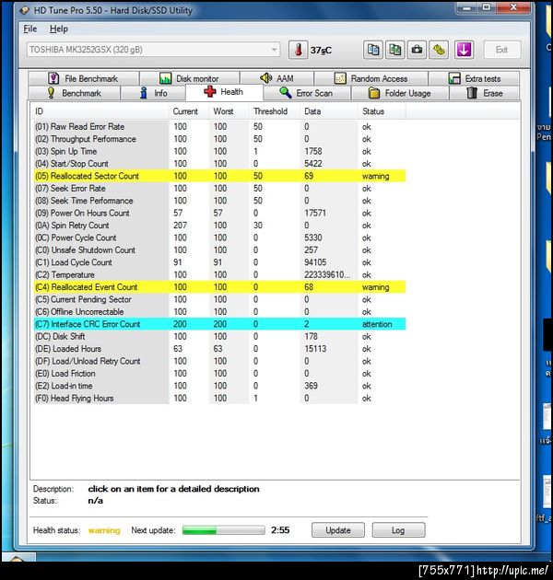Viewport: 553px width, 580px height.
Task: Click the Data column header
Action: tap(328, 111)
